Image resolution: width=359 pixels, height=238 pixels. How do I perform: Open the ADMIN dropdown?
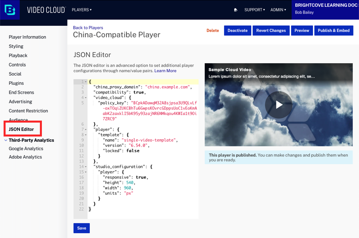(x=278, y=10)
